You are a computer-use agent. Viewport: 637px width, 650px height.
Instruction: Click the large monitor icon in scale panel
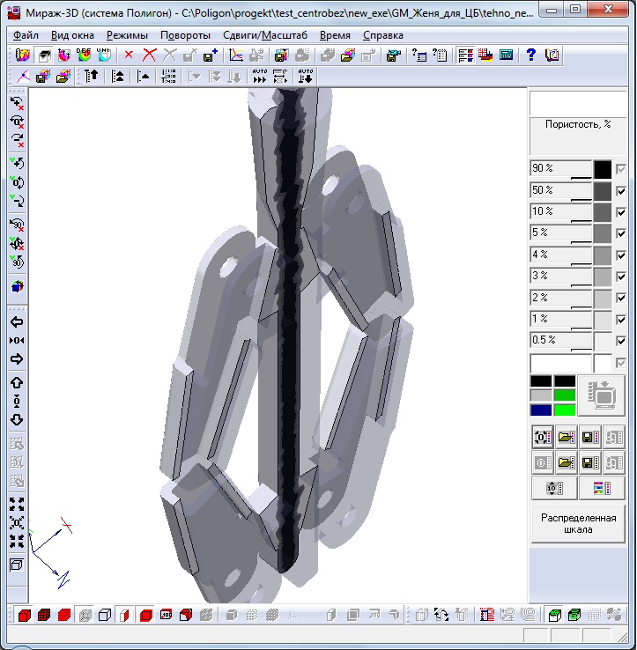(603, 395)
